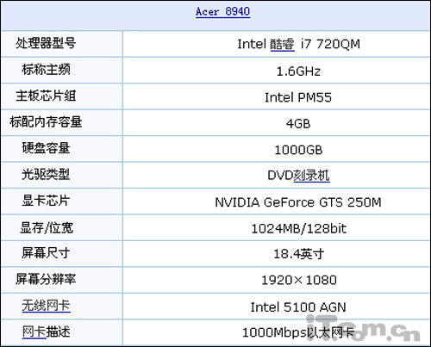Click the 网卡 link in 网卡描述
This screenshot has width=431, height=347.
click(x=34, y=332)
